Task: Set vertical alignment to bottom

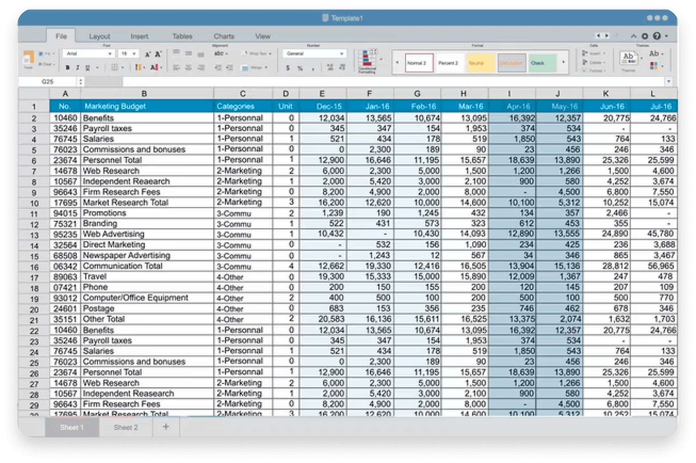Action: (x=201, y=54)
